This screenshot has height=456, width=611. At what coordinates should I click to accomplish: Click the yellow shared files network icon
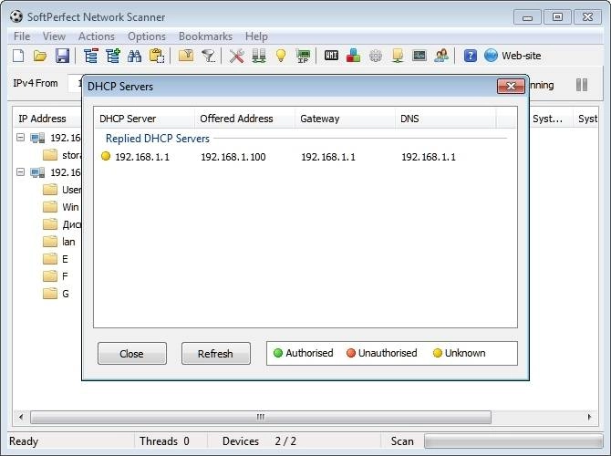(x=398, y=56)
